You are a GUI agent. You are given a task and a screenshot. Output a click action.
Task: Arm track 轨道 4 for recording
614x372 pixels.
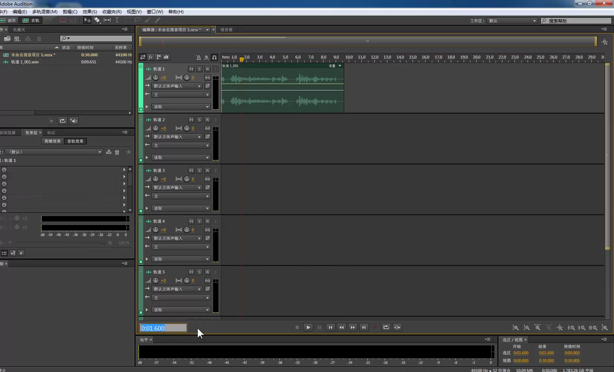208,221
